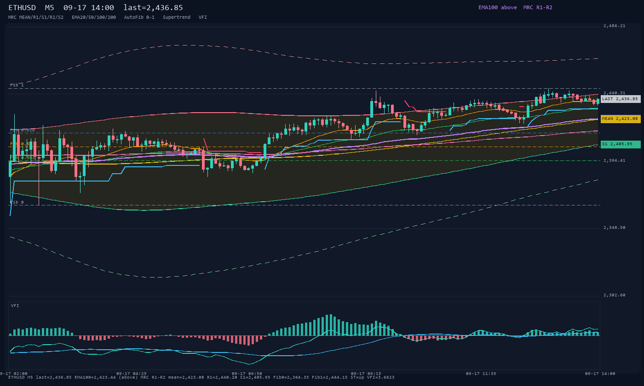Click the ETHUSD symbol in the chart title
Image resolution: width=644 pixels, height=386 pixels.
(22, 8)
